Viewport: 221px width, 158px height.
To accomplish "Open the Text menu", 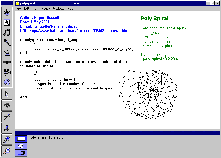I will 35,9.
